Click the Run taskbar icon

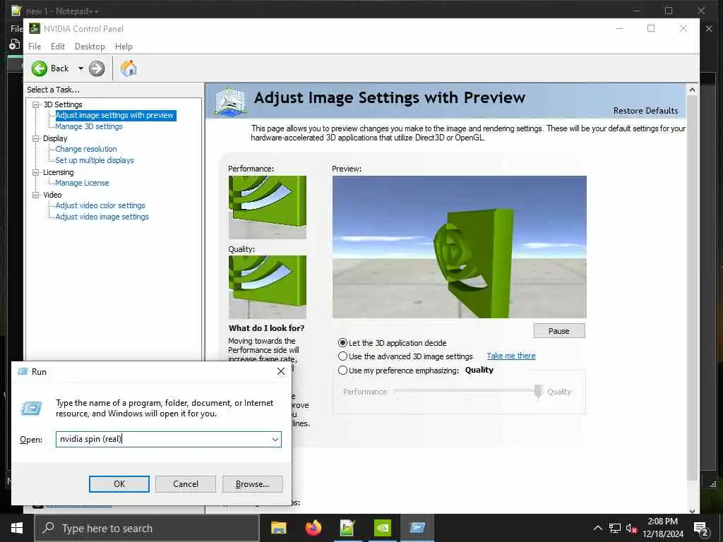(x=417, y=528)
